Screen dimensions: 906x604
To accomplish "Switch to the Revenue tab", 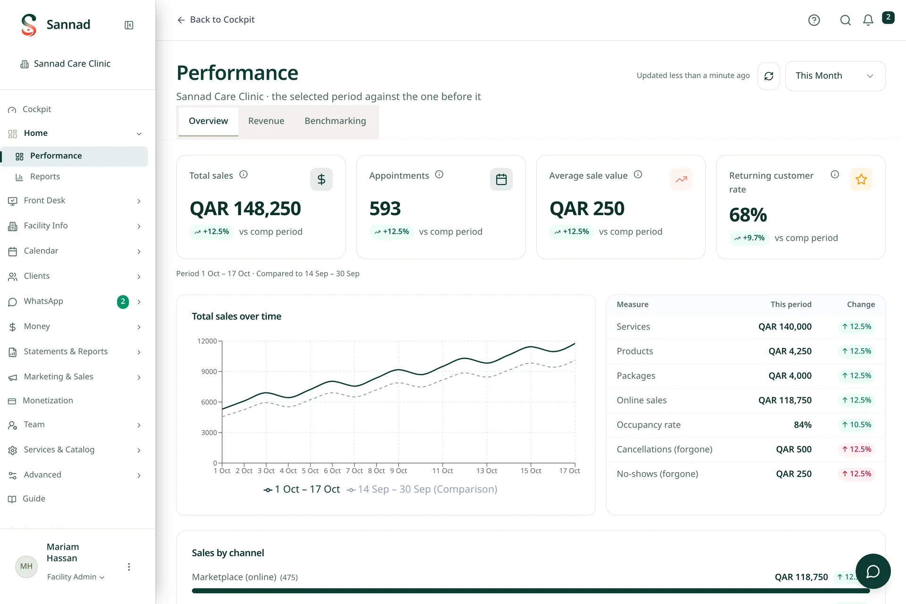I will [266, 121].
